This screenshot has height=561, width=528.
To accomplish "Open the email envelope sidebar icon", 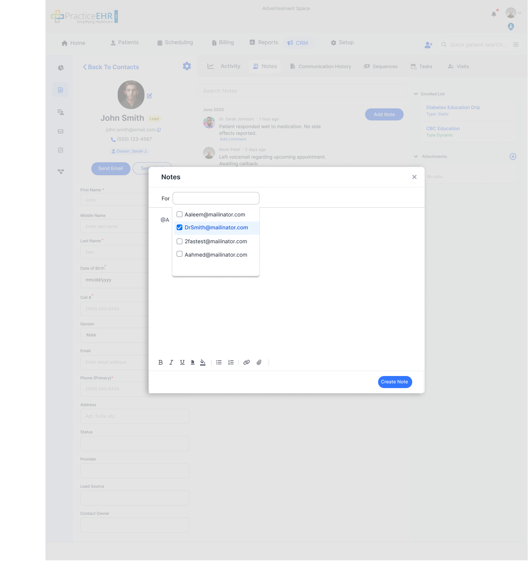I will point(61,131).
